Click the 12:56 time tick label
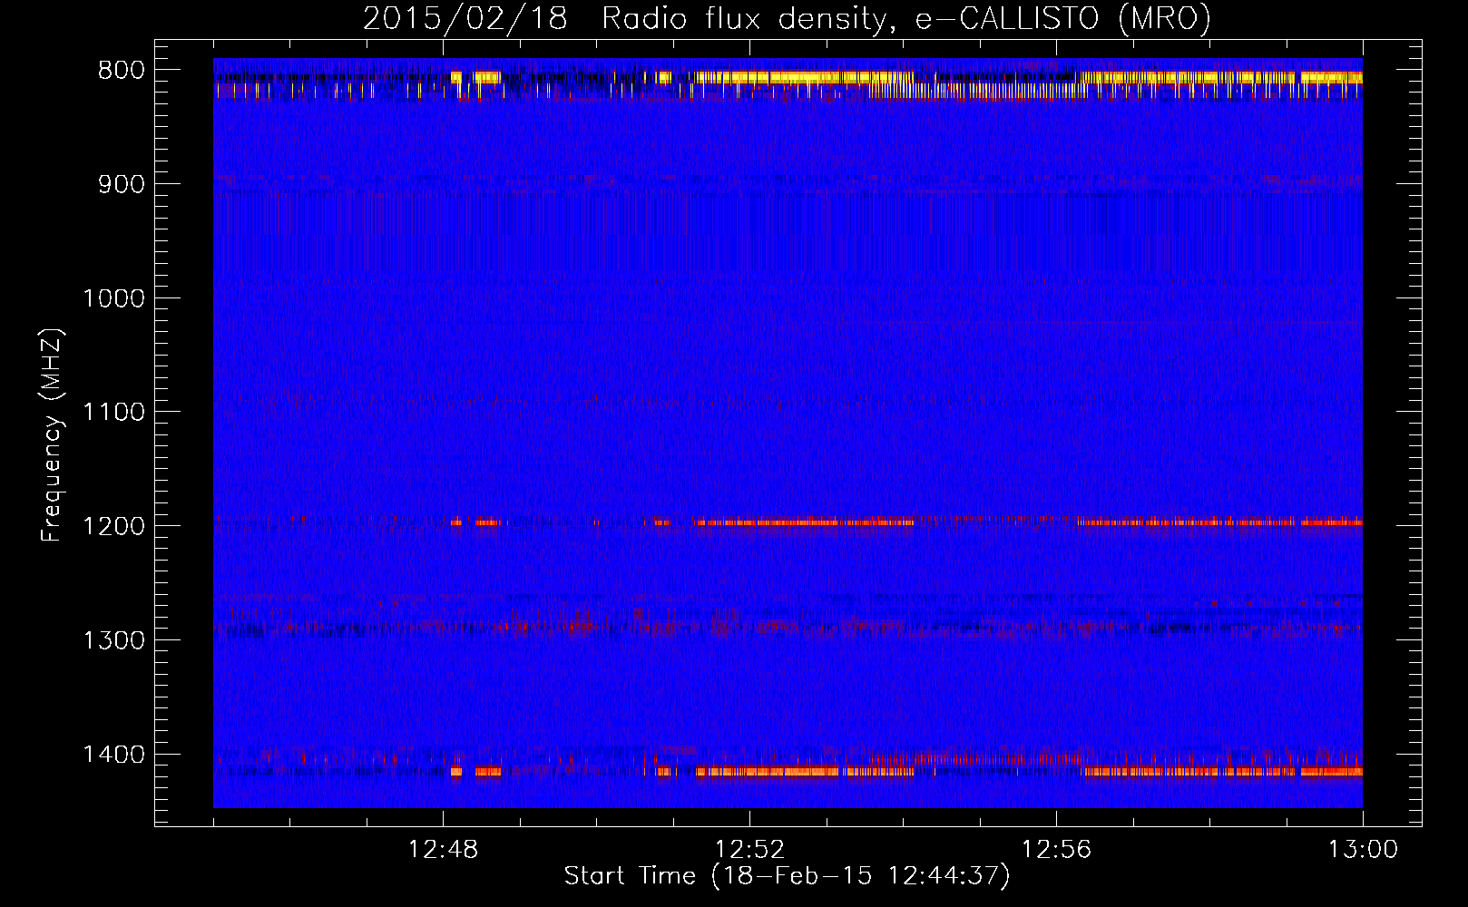Screen dimensions: 1468x907 point(1056,850)
